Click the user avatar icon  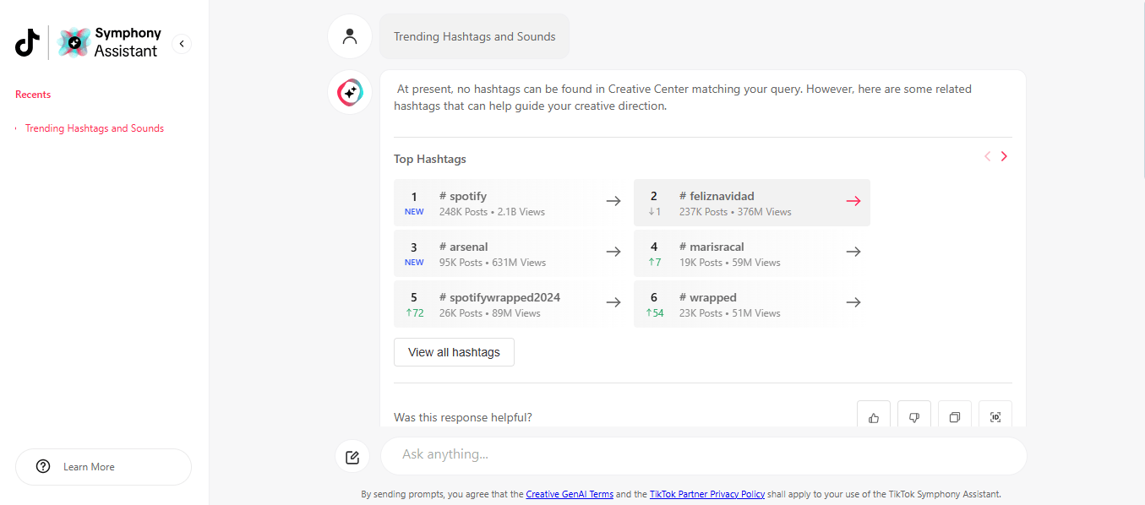(350, 36)
